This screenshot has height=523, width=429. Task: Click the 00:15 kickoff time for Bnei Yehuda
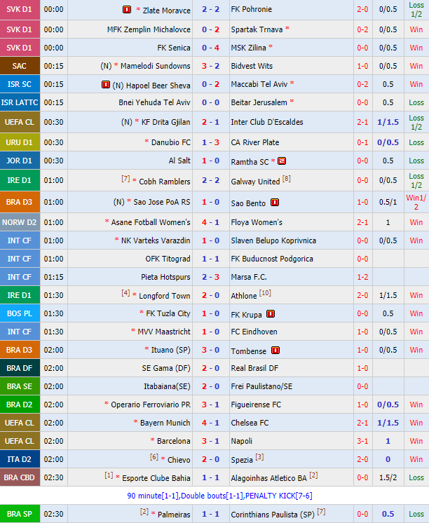point(53,102)
